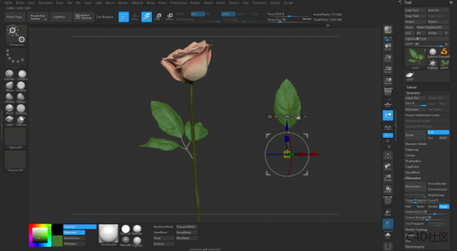This screenshot has height=251, width=457.
Task: Toggle the Smt option beside Divide
Action: 438,132
